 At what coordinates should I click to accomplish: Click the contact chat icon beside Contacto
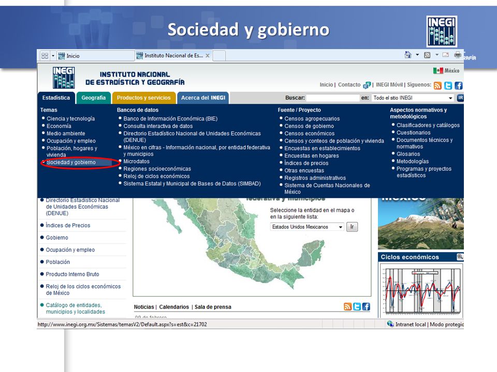point(367,85)
